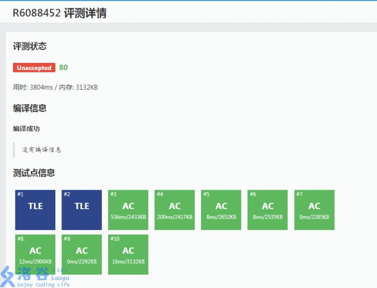This screenshot has width=377, height=288.
Task: Click the 编译信息 section heading
Action: (30, 108)
